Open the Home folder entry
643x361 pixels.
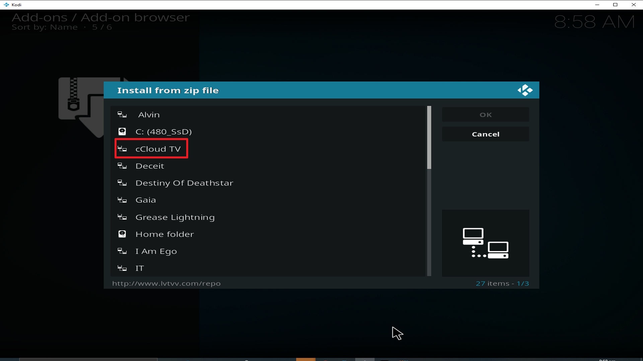tap(268, 234)
